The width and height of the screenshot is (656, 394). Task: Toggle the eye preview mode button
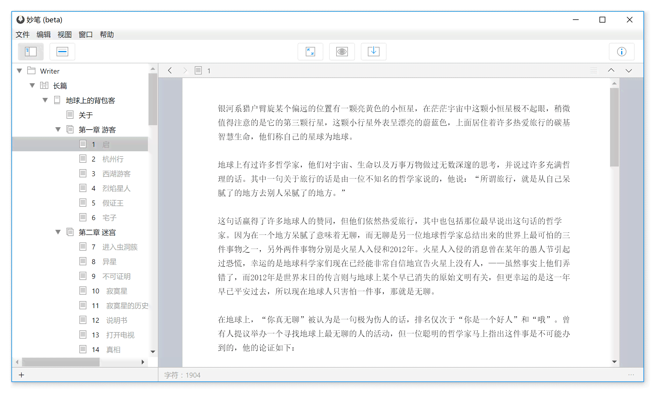click(342, 52)
